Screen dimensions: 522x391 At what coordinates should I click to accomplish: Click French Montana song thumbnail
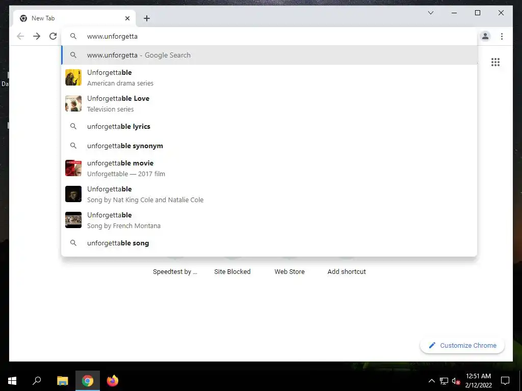tap(73, 220)
